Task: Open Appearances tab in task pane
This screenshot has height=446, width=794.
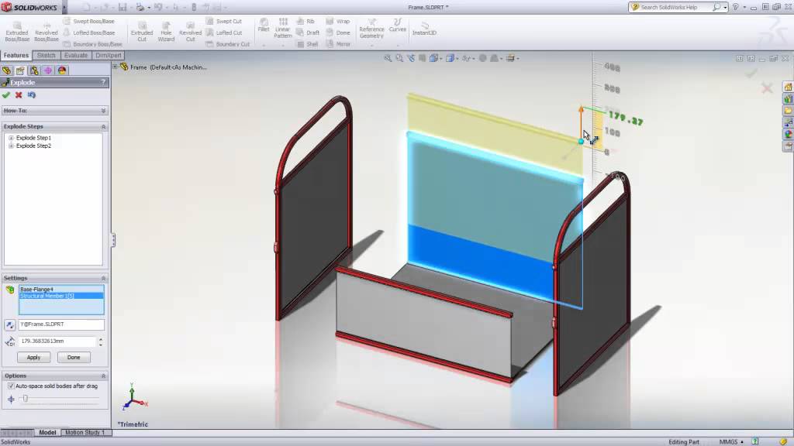Action: coord(788,135)
